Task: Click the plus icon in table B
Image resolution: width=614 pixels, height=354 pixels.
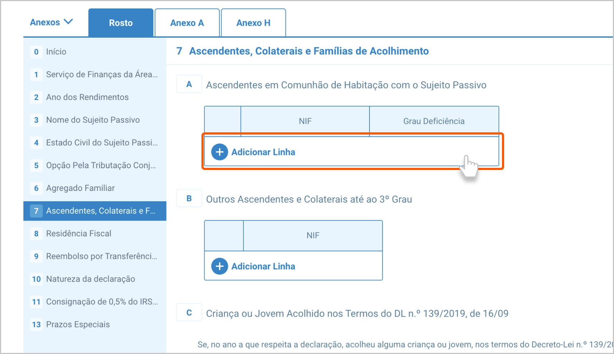Action: (x=219, y=266)
